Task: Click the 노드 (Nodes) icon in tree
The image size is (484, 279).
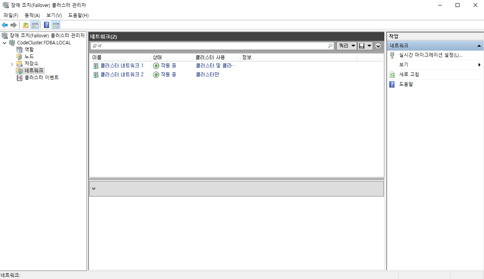Action: tap(19, 56)
